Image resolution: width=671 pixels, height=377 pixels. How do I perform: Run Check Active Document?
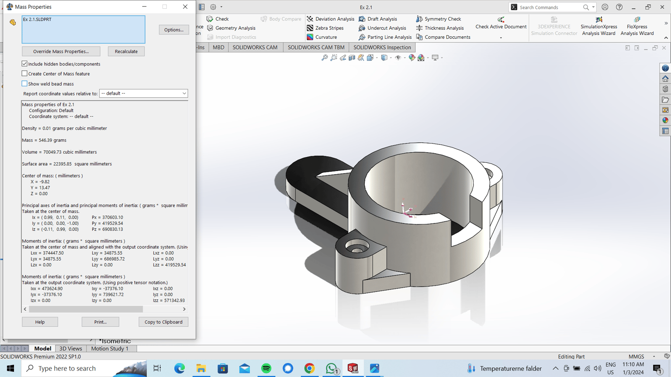click(x=501, y=23)
